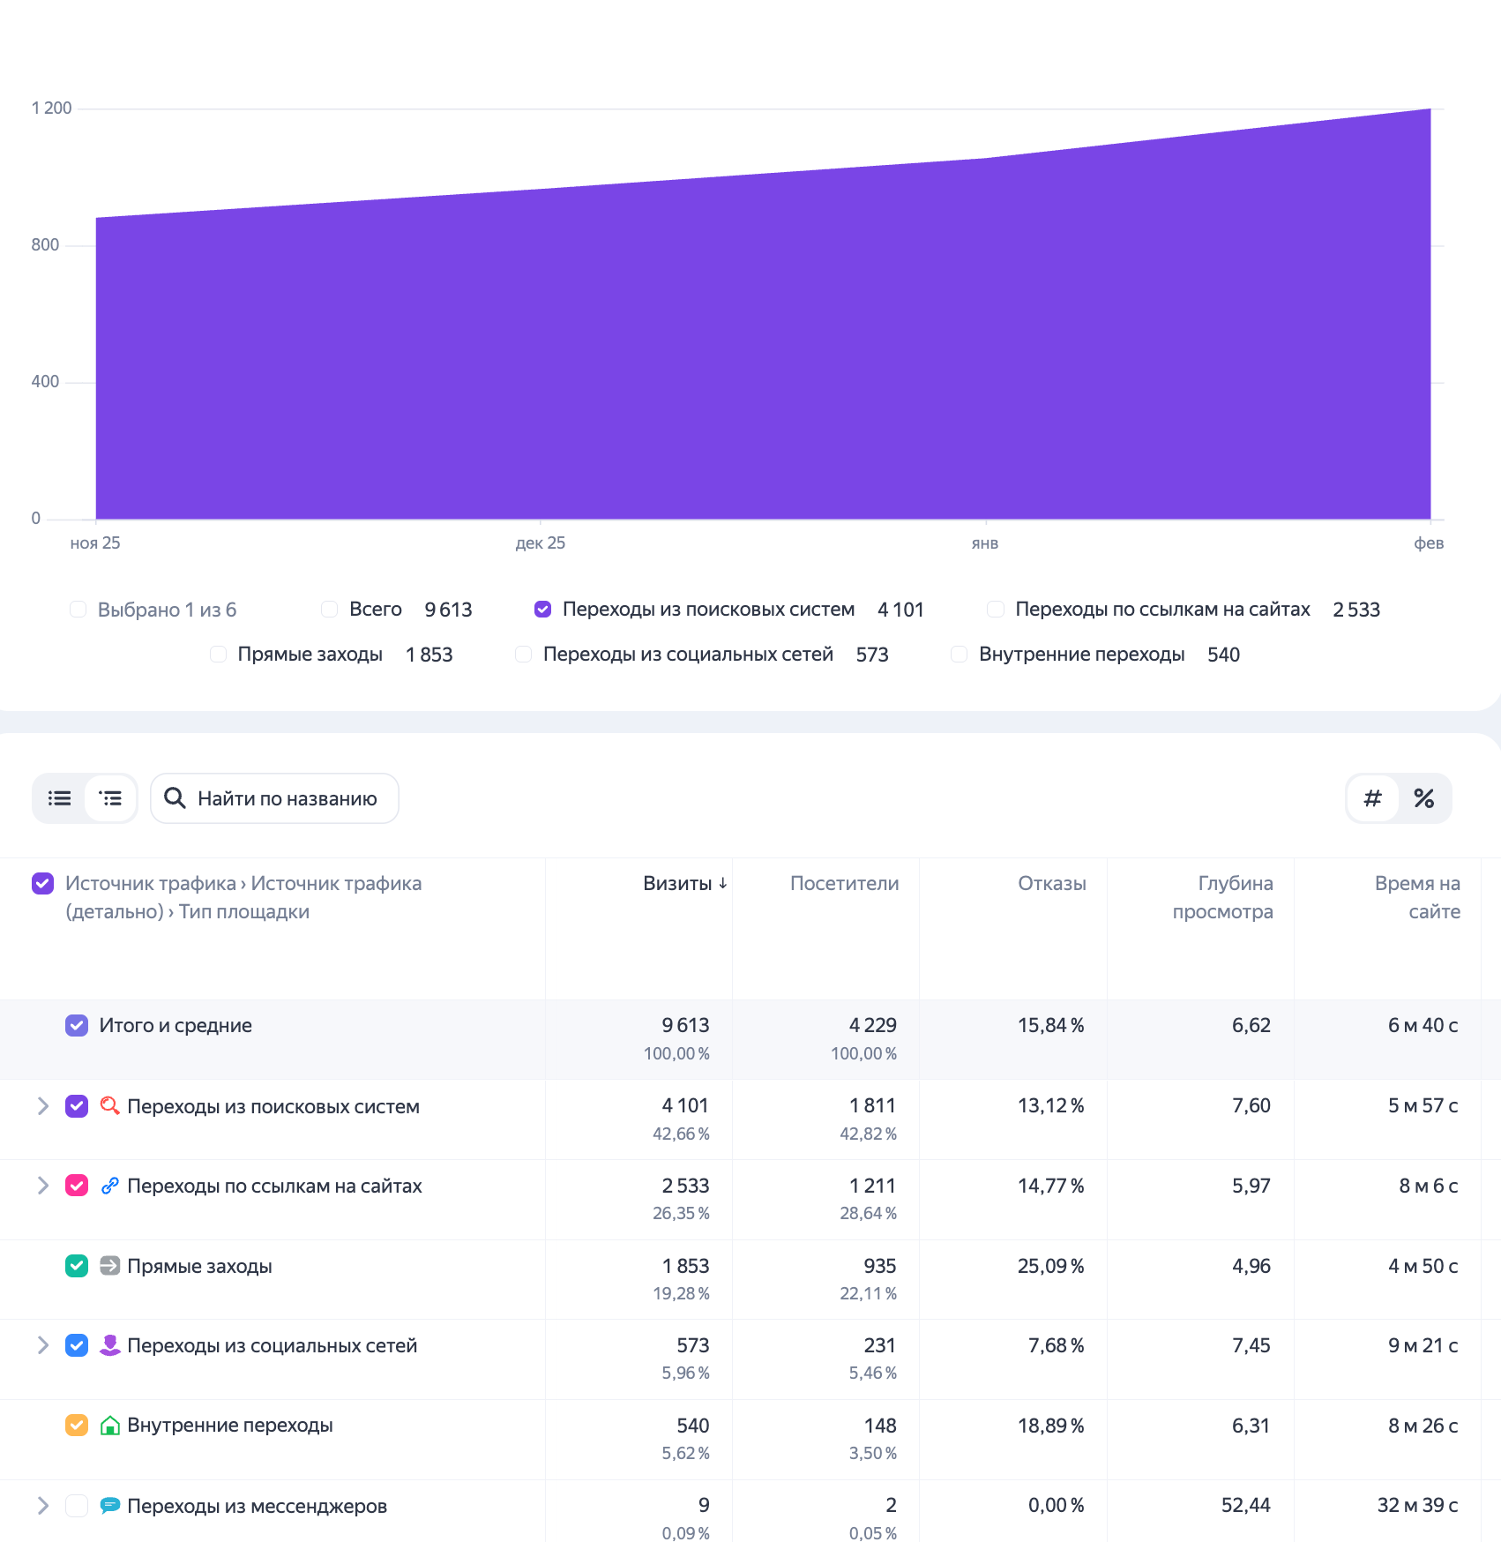Switch to absolute numbers display mode
Screen dimensions: 1501x1542
[1372, 798]
